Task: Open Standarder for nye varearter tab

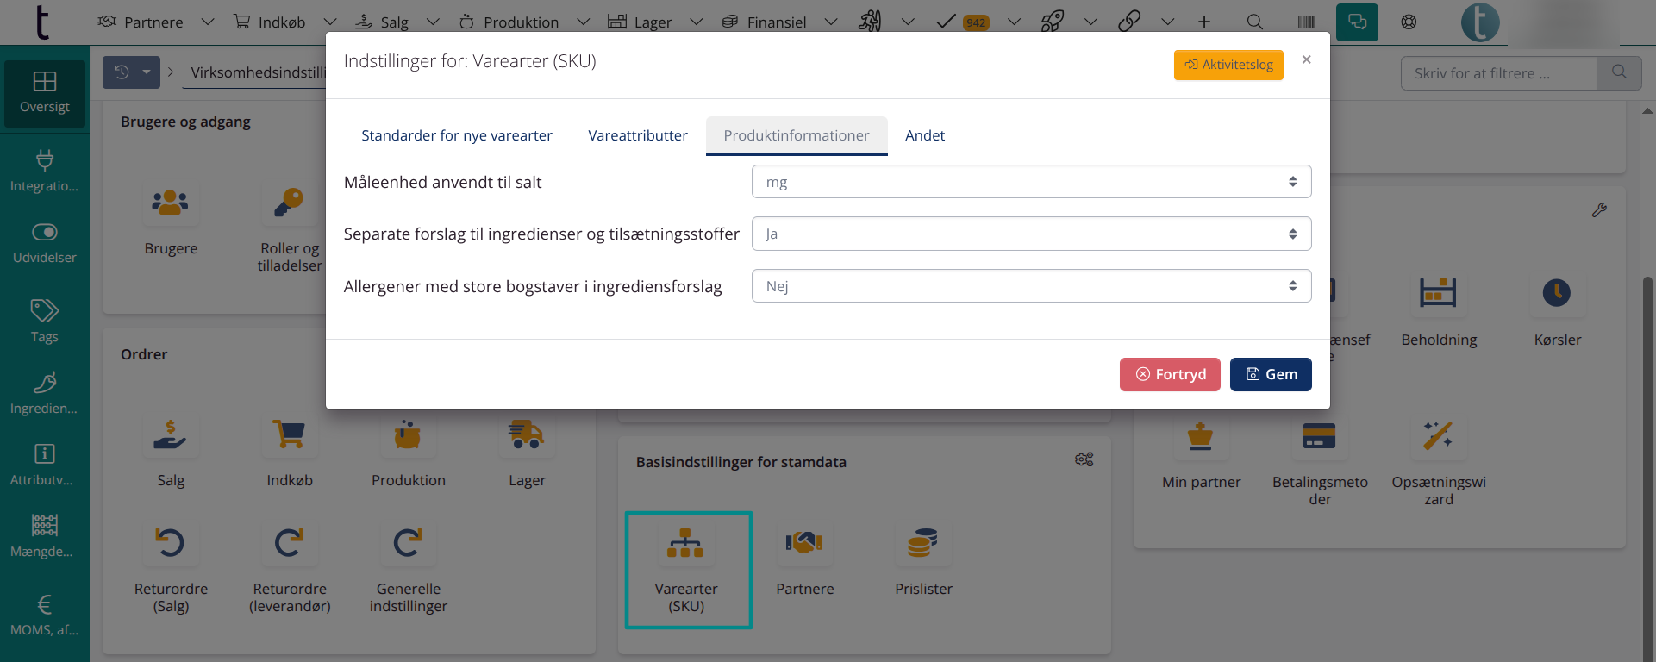Action: pyautogui.click(x=456, y=135)
